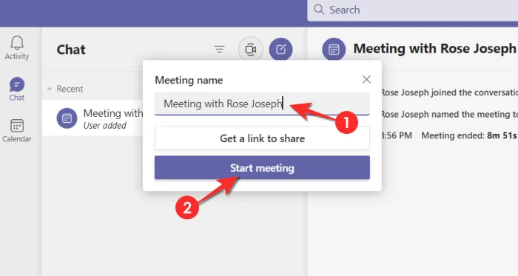Click the Meet now video icon
This screenshot has height=276, width=518.
(x=251, y=50)
